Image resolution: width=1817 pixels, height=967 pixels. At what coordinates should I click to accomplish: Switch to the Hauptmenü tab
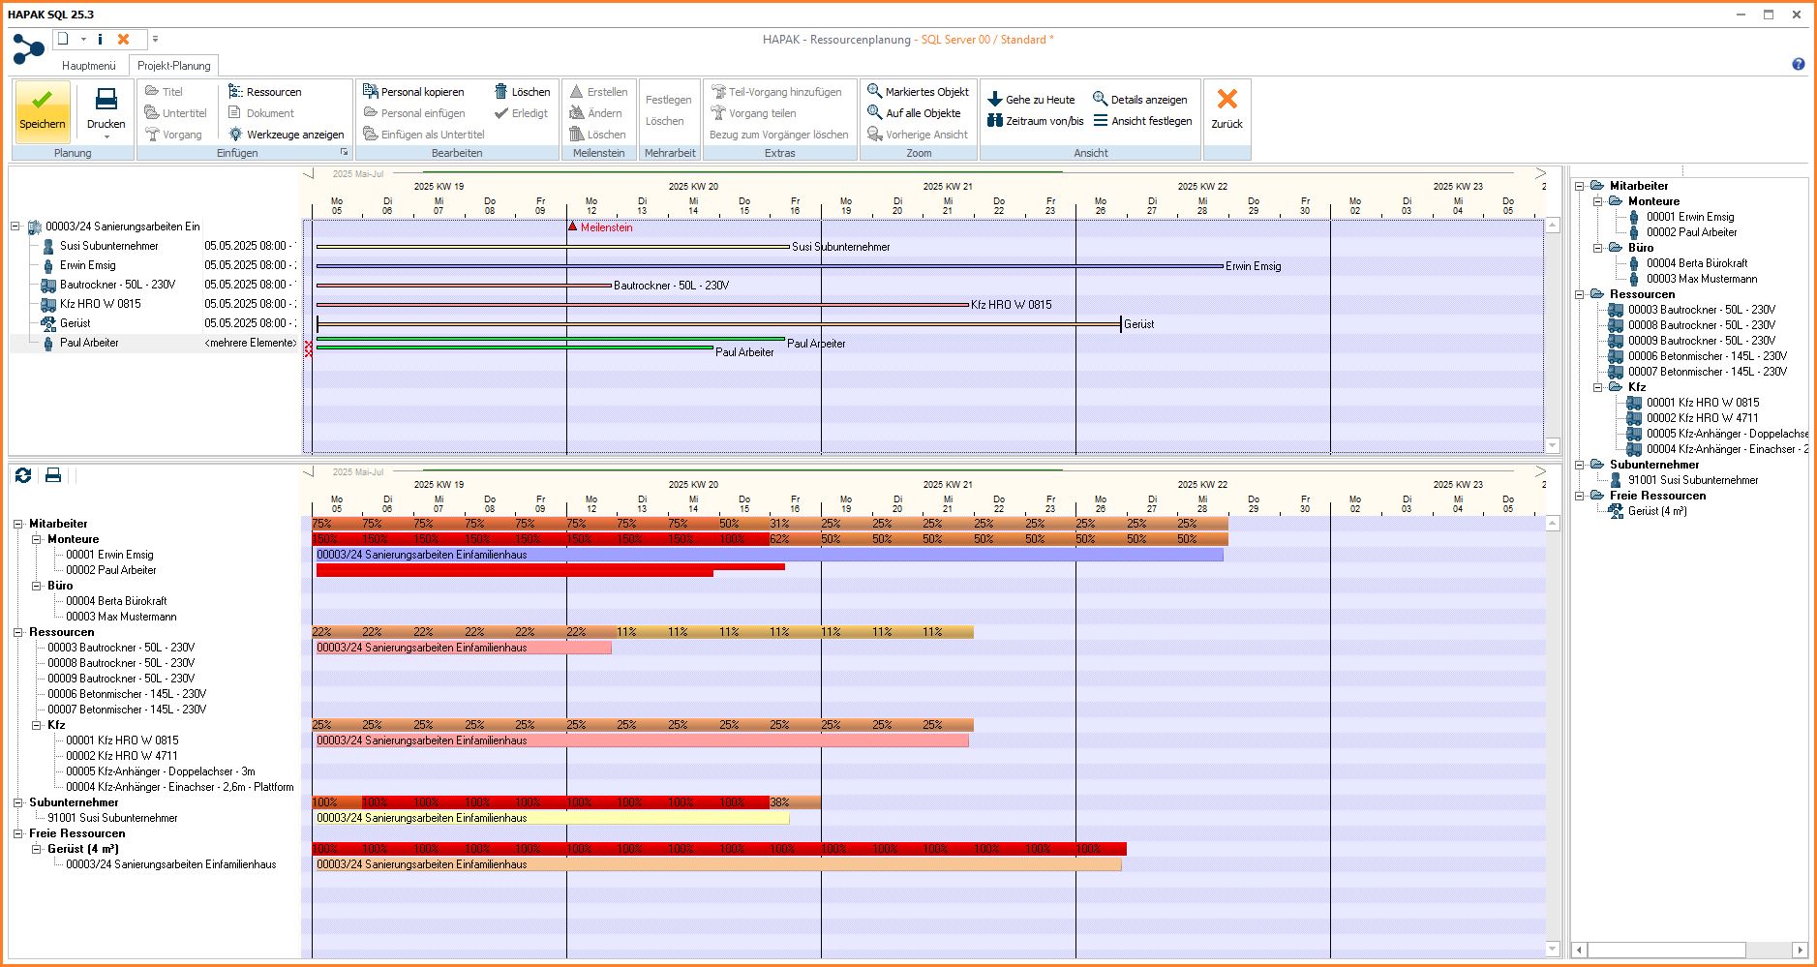[88, 66]
